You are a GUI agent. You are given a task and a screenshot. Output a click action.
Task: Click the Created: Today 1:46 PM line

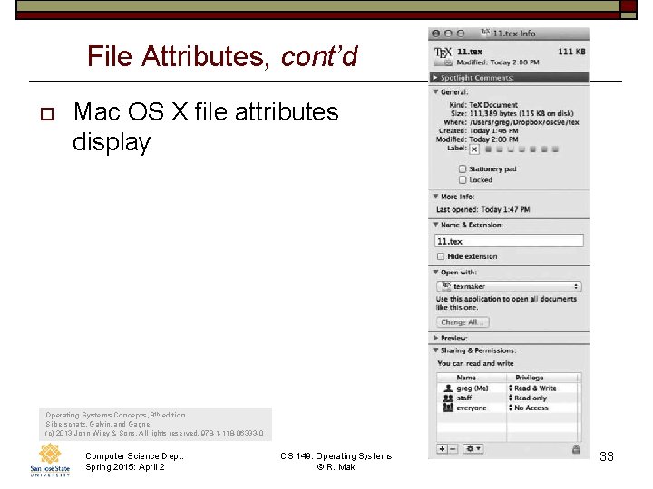[x=479, y=130]
